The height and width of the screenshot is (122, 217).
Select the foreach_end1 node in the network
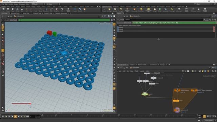(x=177, y=110)
